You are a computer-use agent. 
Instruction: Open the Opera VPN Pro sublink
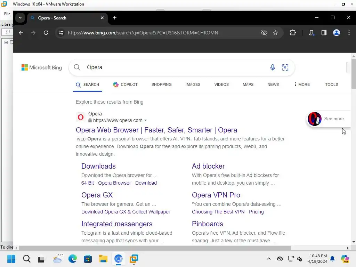coord(216,195)
